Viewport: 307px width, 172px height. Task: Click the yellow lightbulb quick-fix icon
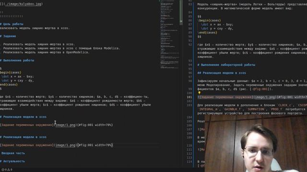[x=199, y=93]
